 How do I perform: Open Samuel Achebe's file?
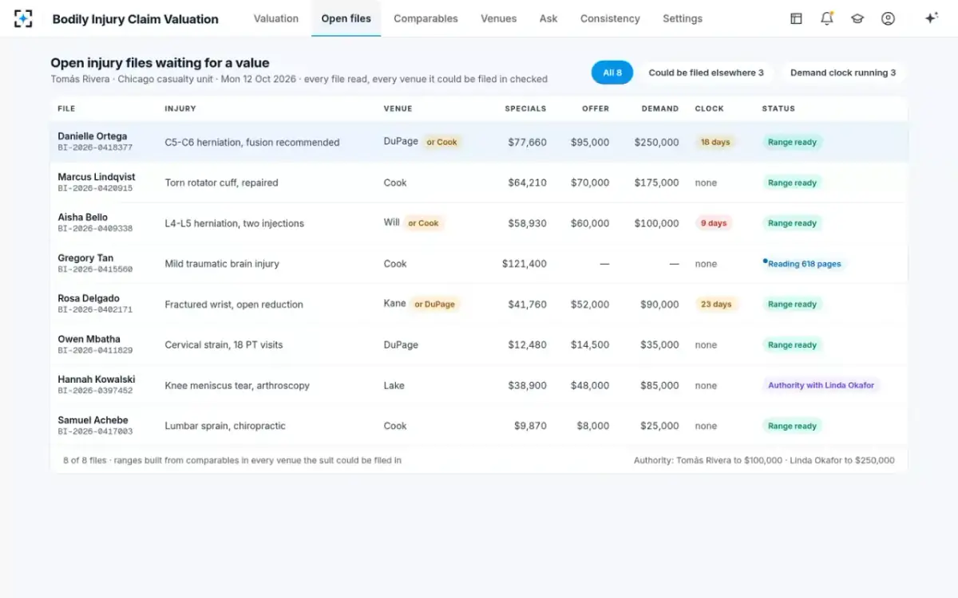479,427
